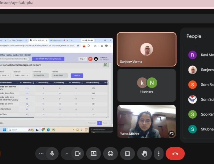Viewport: 214px width, 164px height.
Task: Toggle closed captions (CC)
Action: (127, 154)
